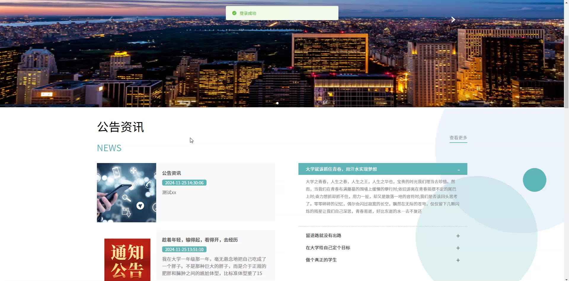Click the scrollbar down arrow
Image resolution: width=569 pixels, height=281 pixels.
tap(566, 279)
